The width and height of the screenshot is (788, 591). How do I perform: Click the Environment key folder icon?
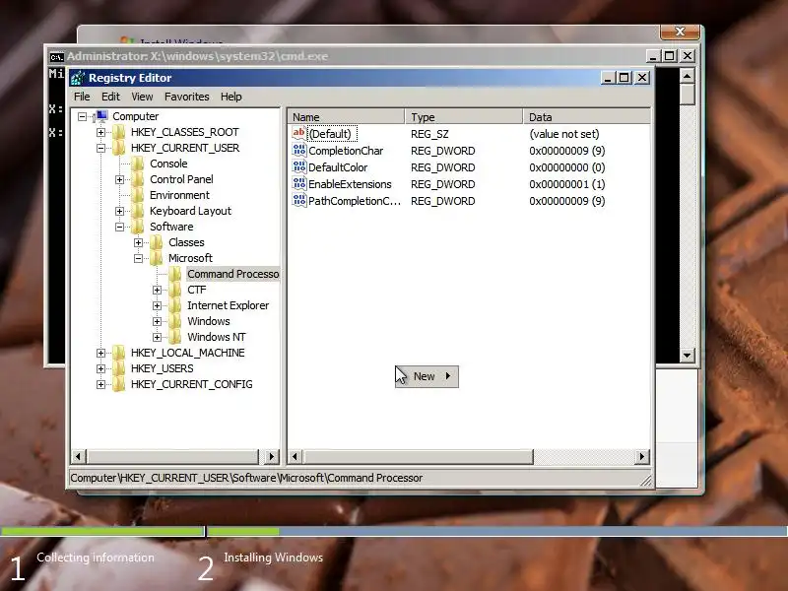[138, 195]
